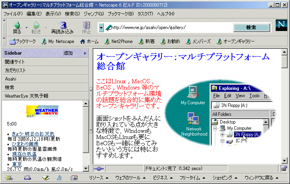Open フリータイム task bar menu
This screenshot has height=184, width=290.
[192, 178]
